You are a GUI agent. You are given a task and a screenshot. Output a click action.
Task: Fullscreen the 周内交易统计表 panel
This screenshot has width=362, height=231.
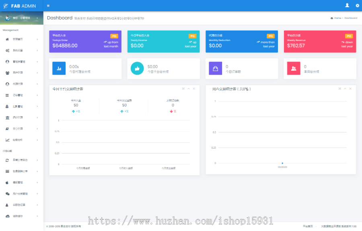(x=339, y=88)
